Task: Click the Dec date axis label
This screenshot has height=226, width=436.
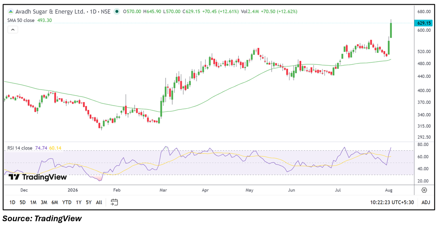Action: pyautogui.click(x=24, y=190)
